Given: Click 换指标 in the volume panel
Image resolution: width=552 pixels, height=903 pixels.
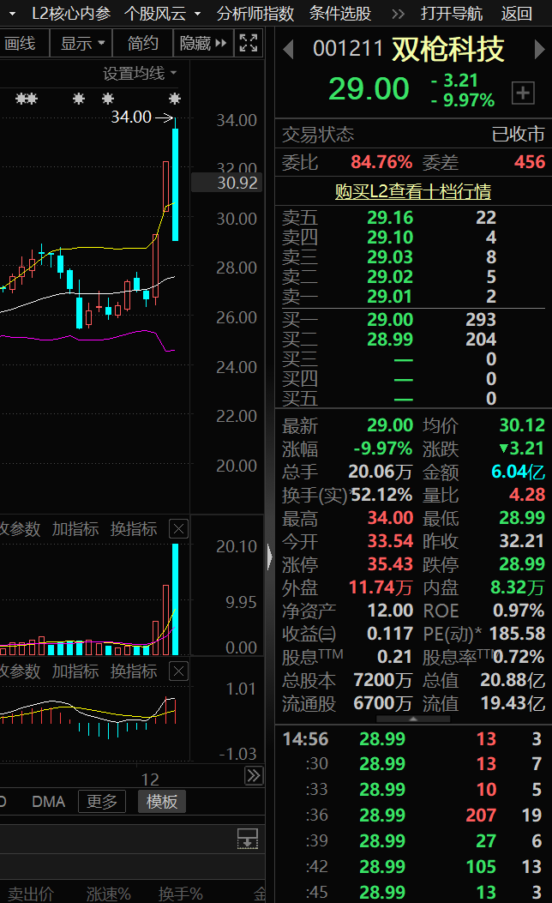Looking at the screenshot, I should [134, 528].
